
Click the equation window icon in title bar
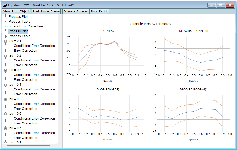[x=5, y=5]
